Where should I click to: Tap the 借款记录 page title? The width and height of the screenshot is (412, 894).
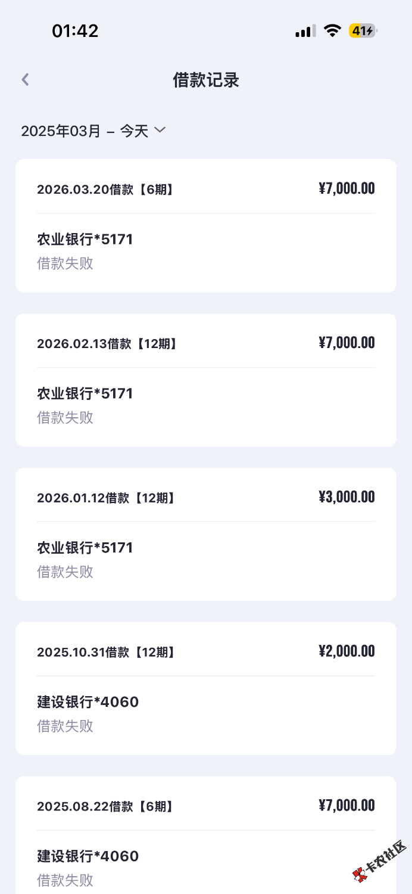tap(206, 80)
